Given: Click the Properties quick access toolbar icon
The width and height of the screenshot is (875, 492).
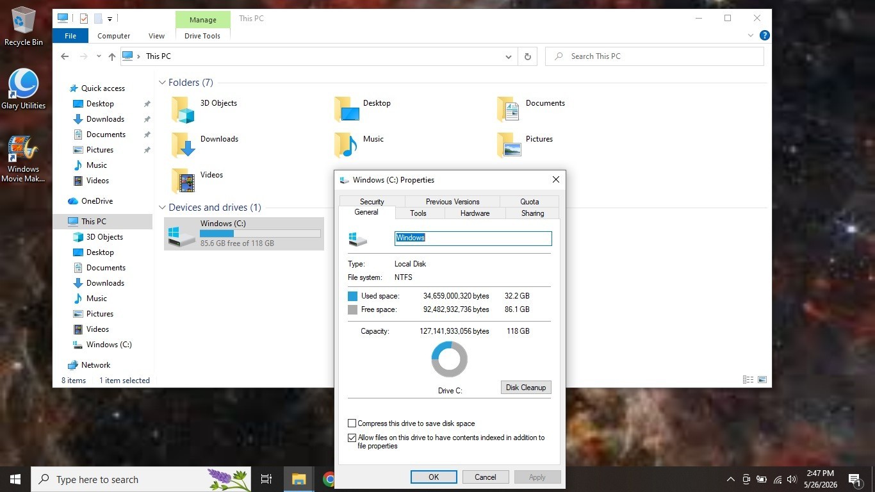Looking at the screenshot, I should pyautogui.click(x=83, y=19).
